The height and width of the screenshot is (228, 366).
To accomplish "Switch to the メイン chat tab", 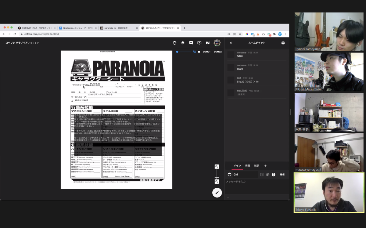I will point(237,166).
